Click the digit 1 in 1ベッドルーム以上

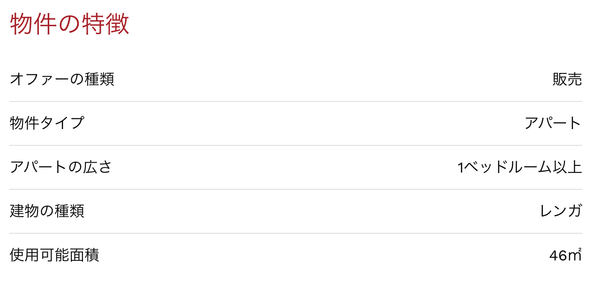tap(460, 168)
